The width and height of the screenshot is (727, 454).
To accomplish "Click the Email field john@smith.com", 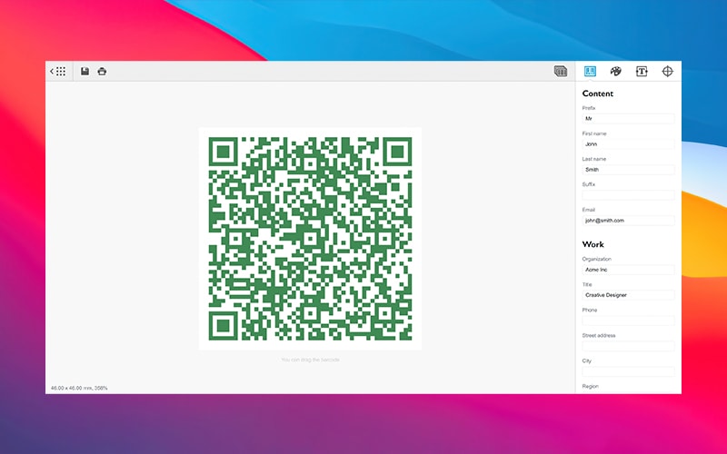I will click(x=628, y=220).
